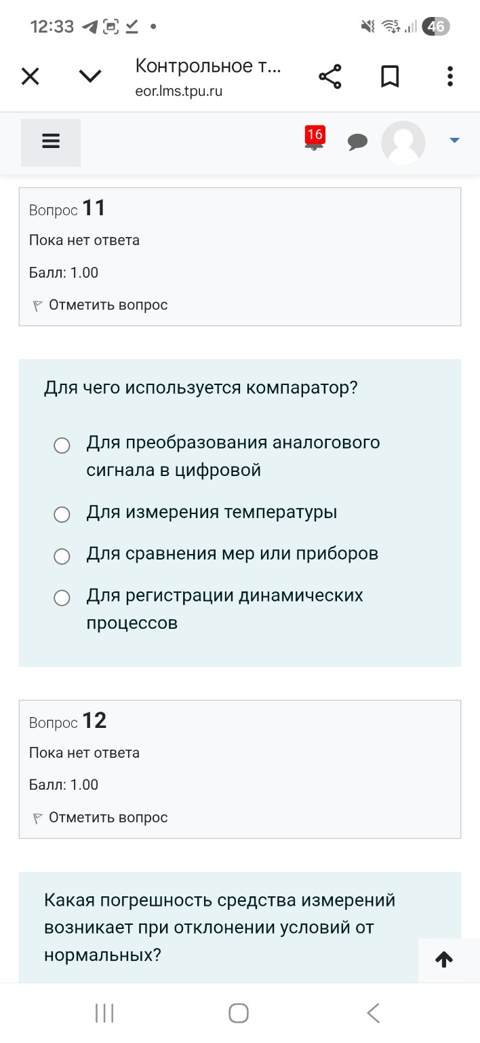
Task: Open the browser three-dot overflow menu
Action: [x=449, y=76]
